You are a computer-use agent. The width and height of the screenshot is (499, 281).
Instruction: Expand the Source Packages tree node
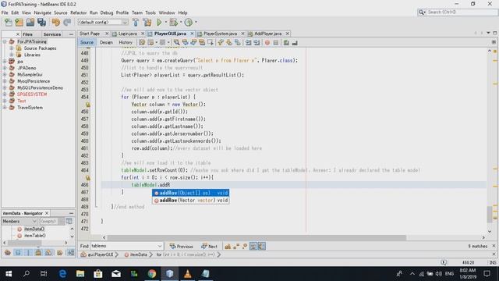(12, 48)
